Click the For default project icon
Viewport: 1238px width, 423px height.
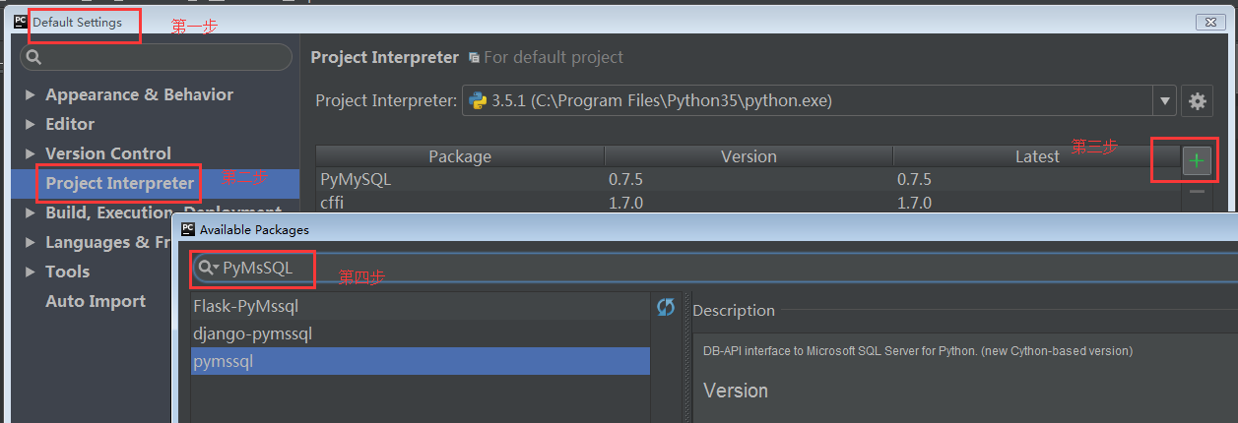click(x=474, y=58)
